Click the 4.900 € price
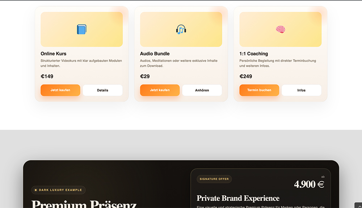This screenshot has width=362, height=208. coord(309,185)
